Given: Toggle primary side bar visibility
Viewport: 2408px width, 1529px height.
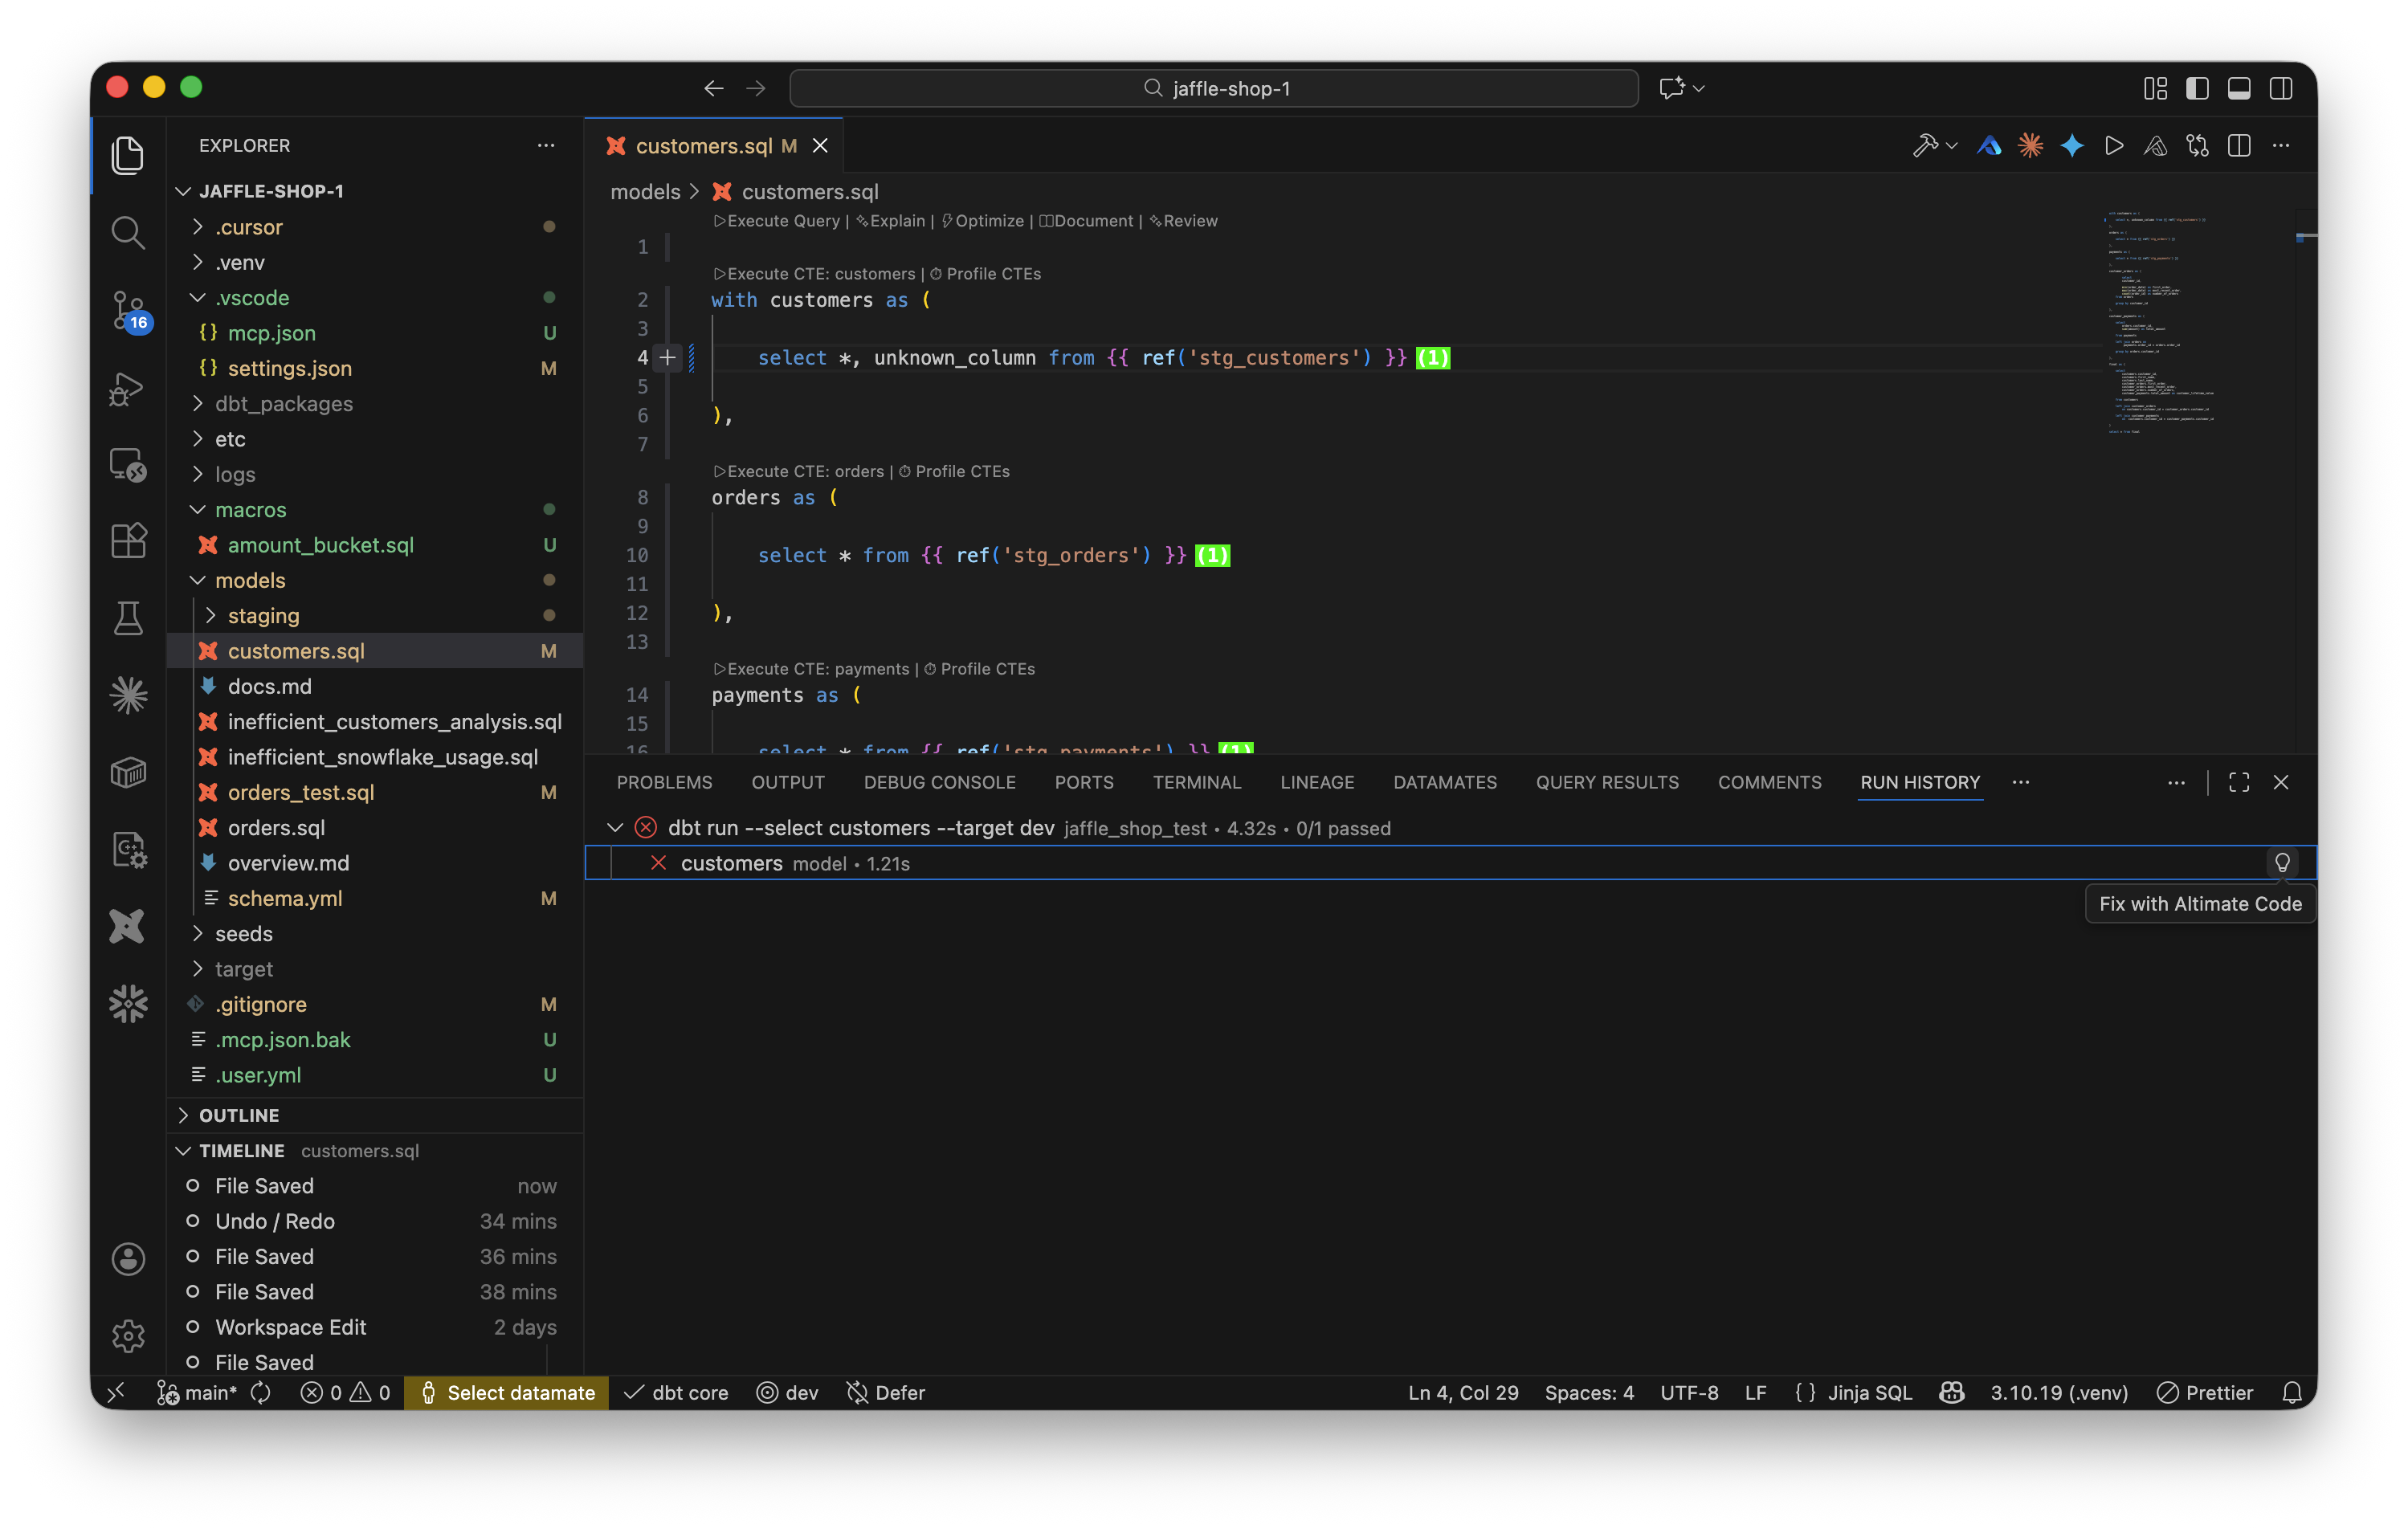Looking at the screenshot, I should tap(2197, 88).
